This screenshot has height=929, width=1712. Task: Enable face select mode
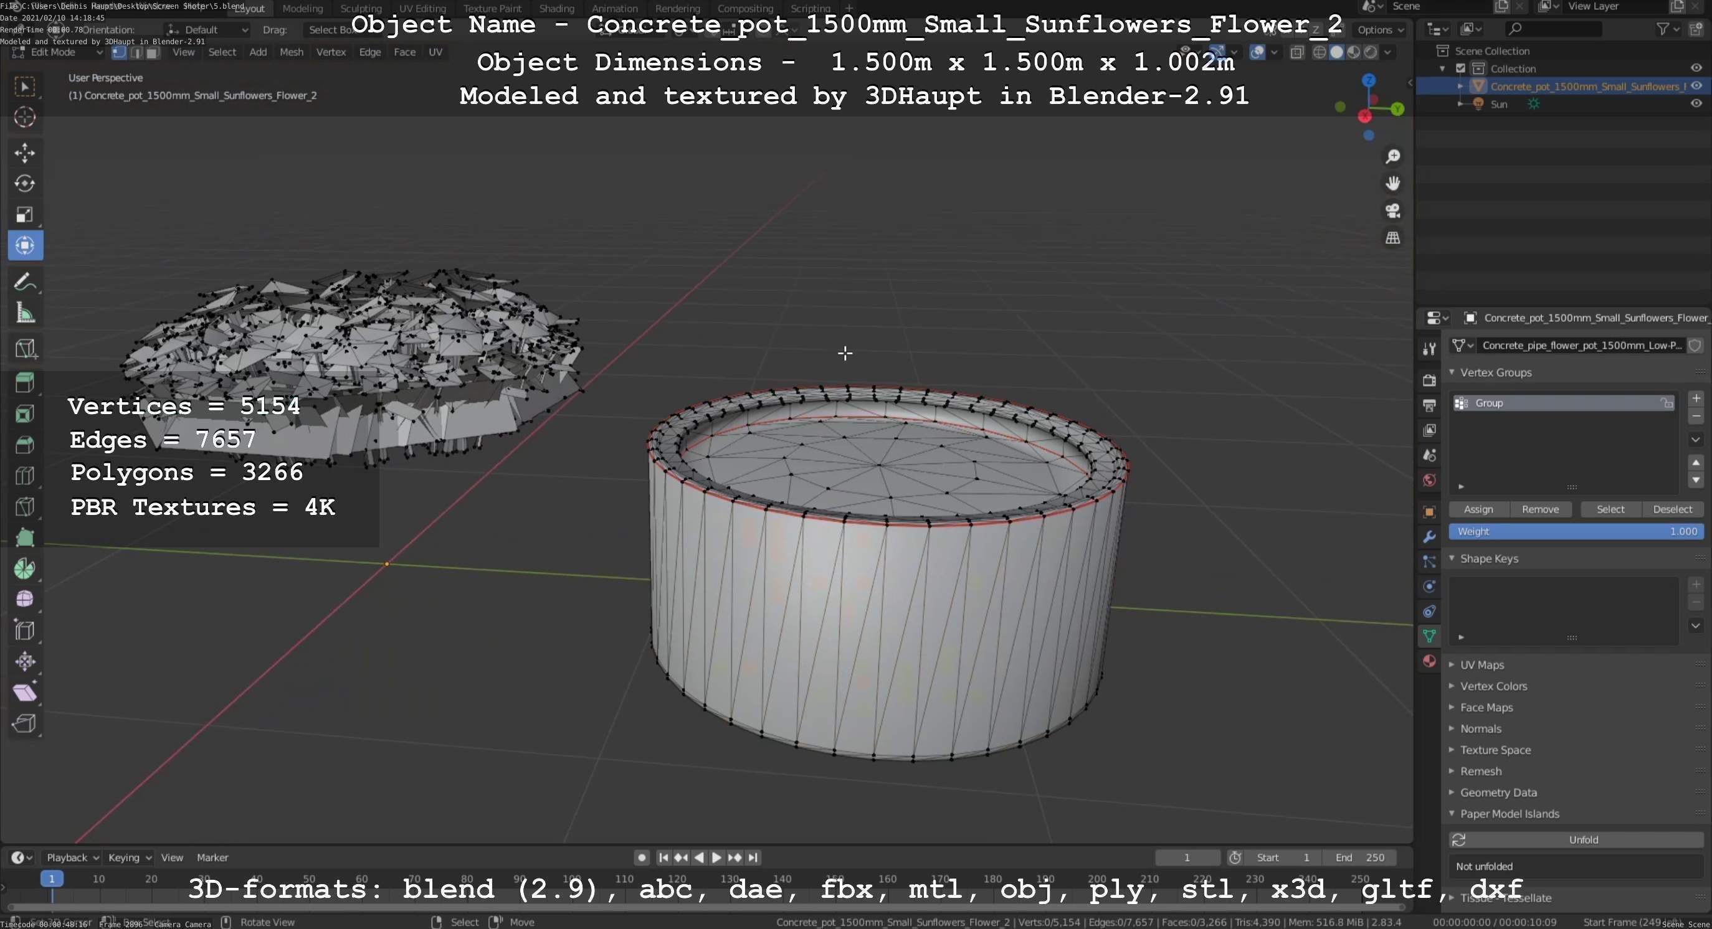pyautogui.click(x=152, y=52)
